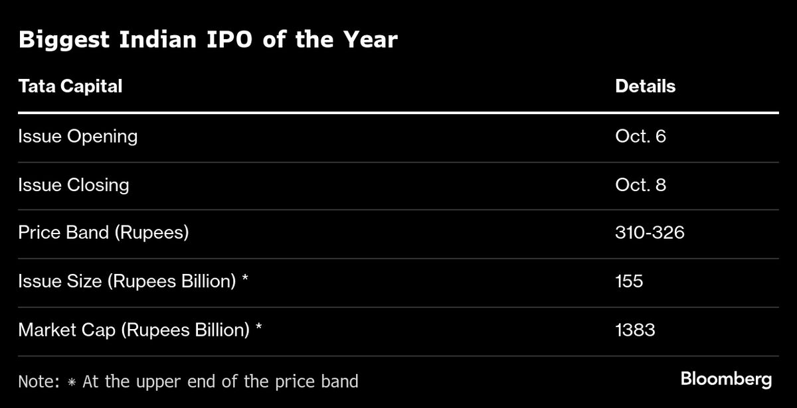Click the Oct. 8 date value
This screenshot has width=797, height=408.
(640, 184)
